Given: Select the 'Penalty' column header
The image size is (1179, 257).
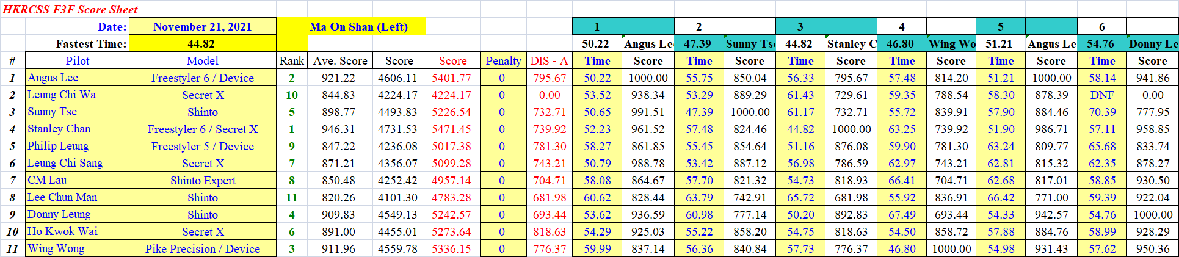Looking at the screenshot, I should 503,60.
